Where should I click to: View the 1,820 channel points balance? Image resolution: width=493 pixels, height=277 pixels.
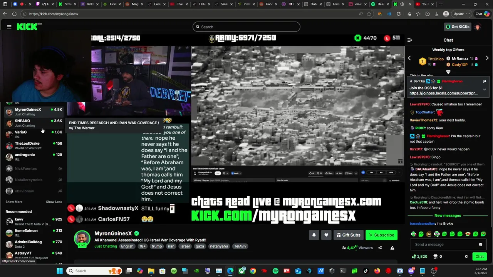[420, 257]
